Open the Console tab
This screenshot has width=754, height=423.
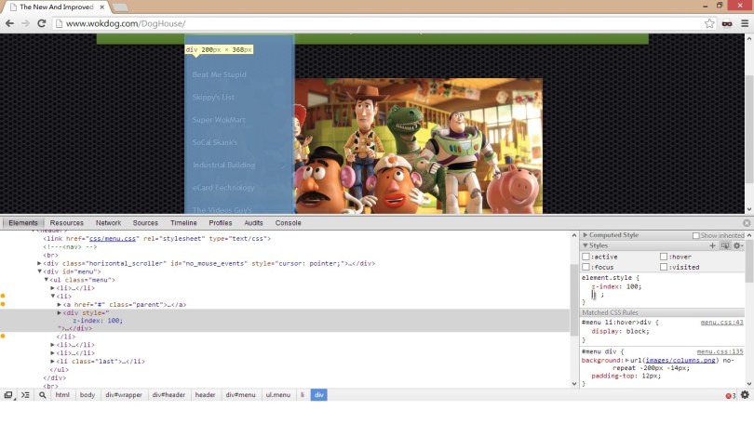(288, 223)
